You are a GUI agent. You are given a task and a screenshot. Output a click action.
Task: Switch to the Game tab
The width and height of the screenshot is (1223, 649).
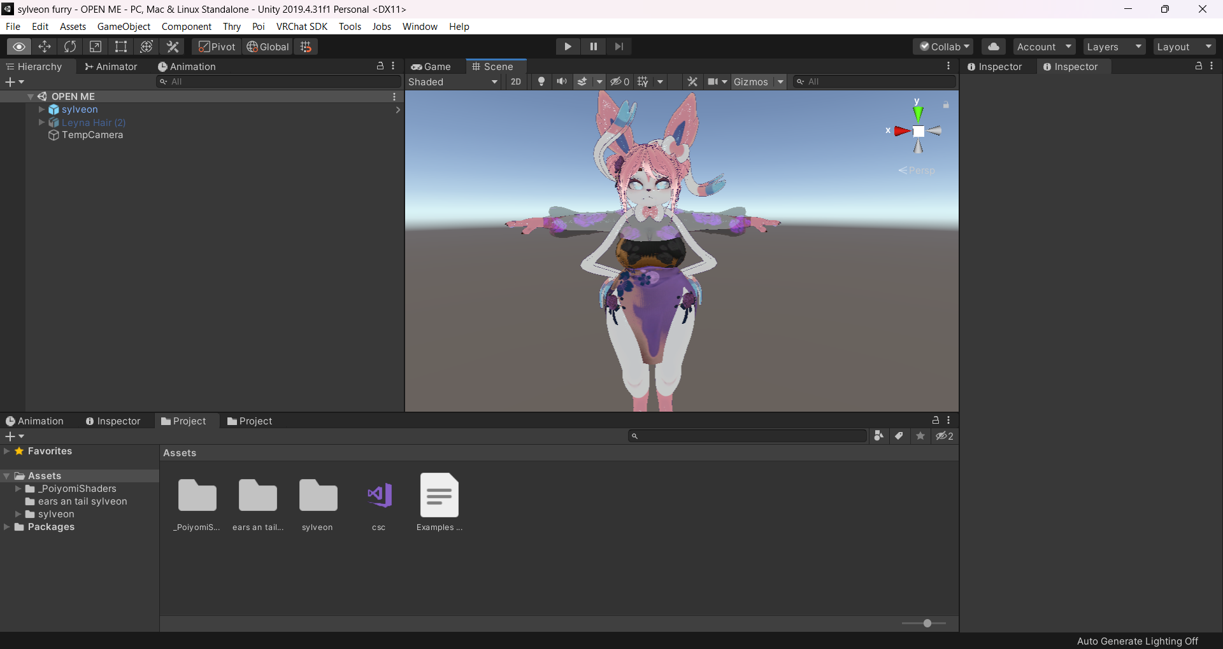[x=433, y=66]
